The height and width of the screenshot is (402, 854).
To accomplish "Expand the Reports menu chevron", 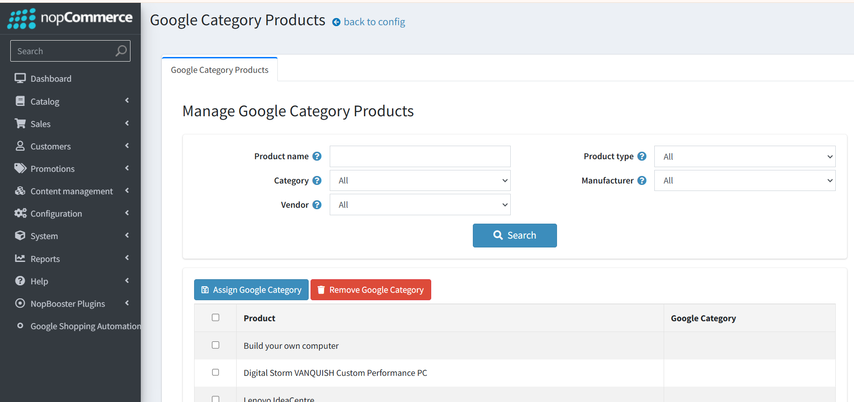I will [x=127, y=258].
